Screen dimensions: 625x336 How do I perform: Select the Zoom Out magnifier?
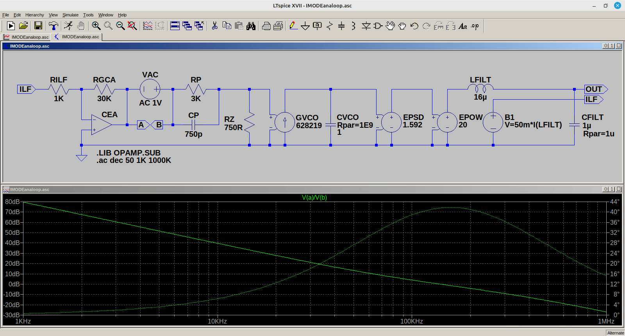point(120,26)
